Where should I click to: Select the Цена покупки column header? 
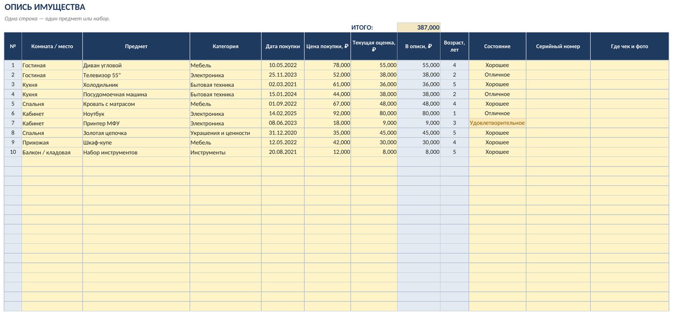(x=328, y=46)
